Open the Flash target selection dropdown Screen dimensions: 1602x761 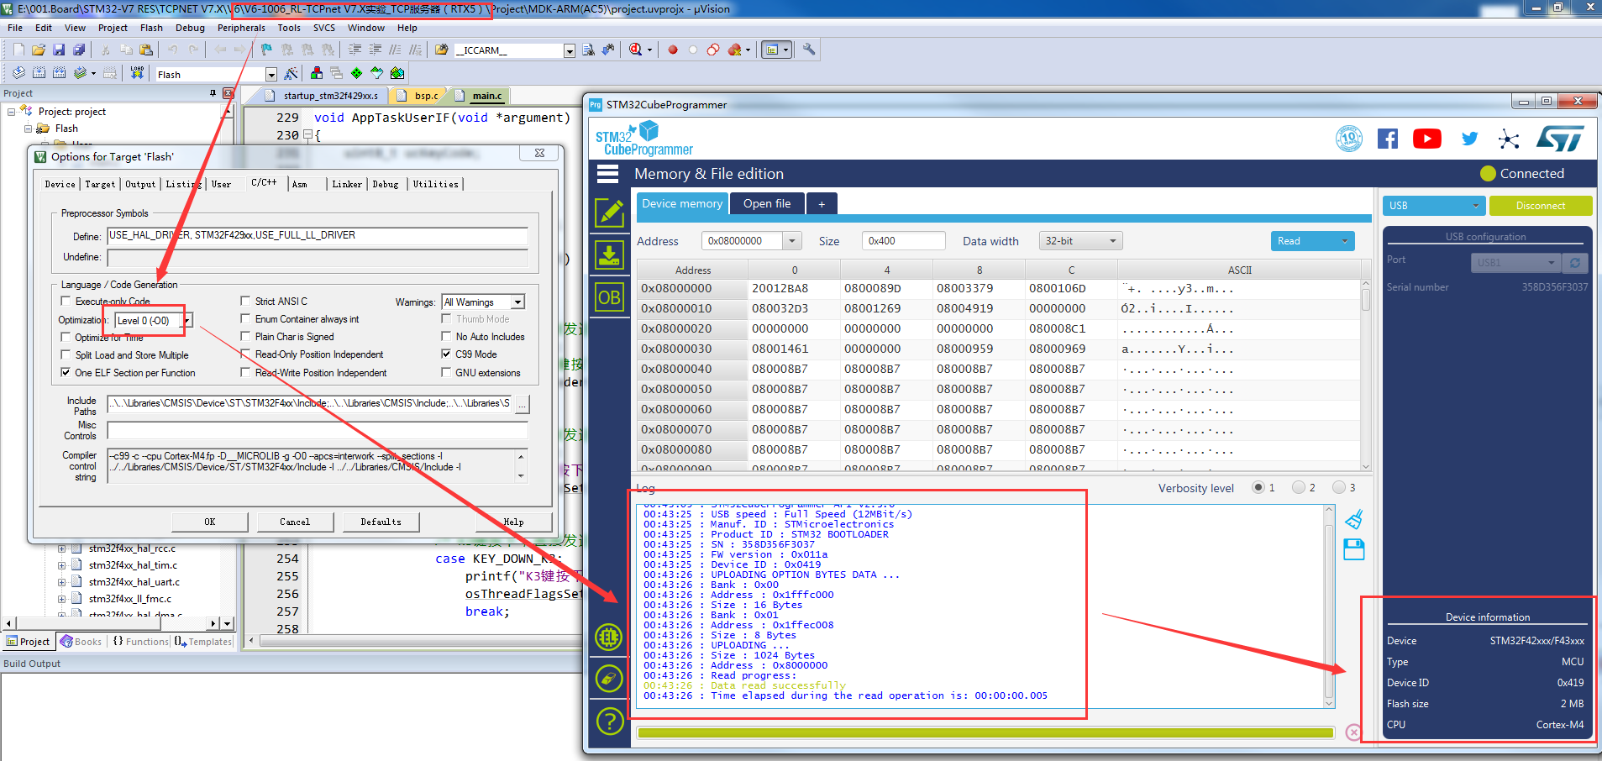point(271,75)
